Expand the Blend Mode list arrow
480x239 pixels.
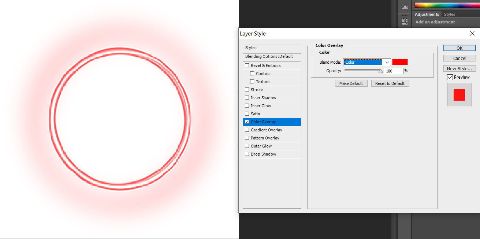[x=387, y=62]
